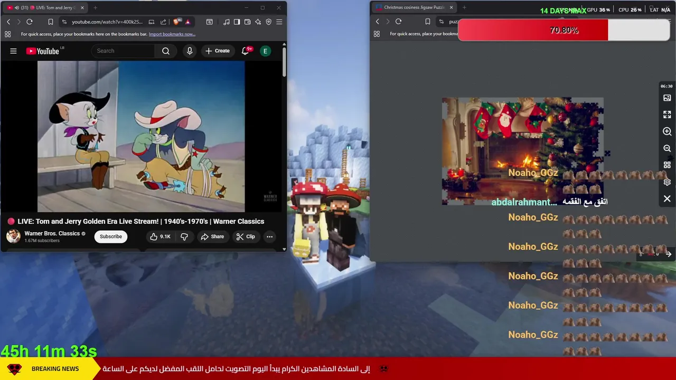Screen dimensions: 676x380
Task: Click the Import bookmarks now link
Action: click(172, 34)
